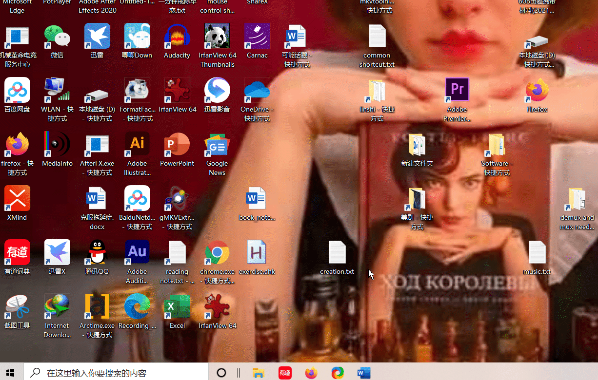The image size is (598, 380).
Task: Open 有道 dictionary from the taskbar
Action: [x=285, y=373]
